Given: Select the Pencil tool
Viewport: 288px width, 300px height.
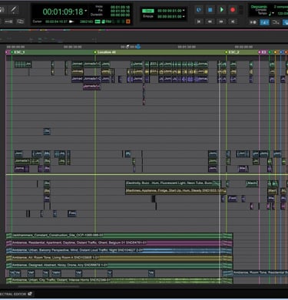Looking at the screenshot, I should (x=14, y=10).
